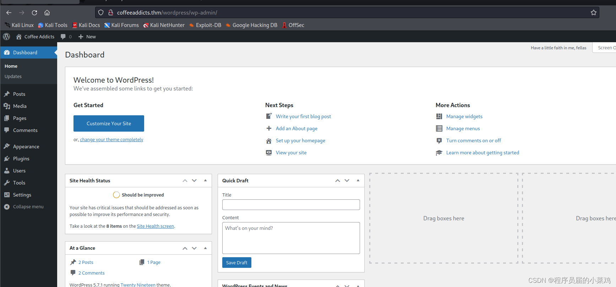Screen dimensions: 616x287
Task: Click the Quick Draft Title field
Action: tap(291, 205)
